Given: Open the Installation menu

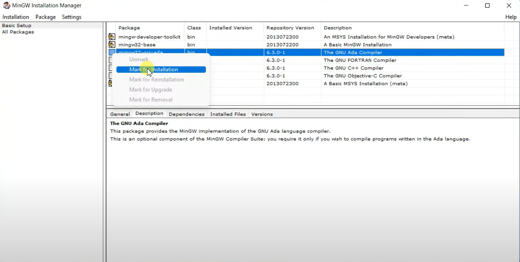Looking at the screenshot, I should (16, 17).
